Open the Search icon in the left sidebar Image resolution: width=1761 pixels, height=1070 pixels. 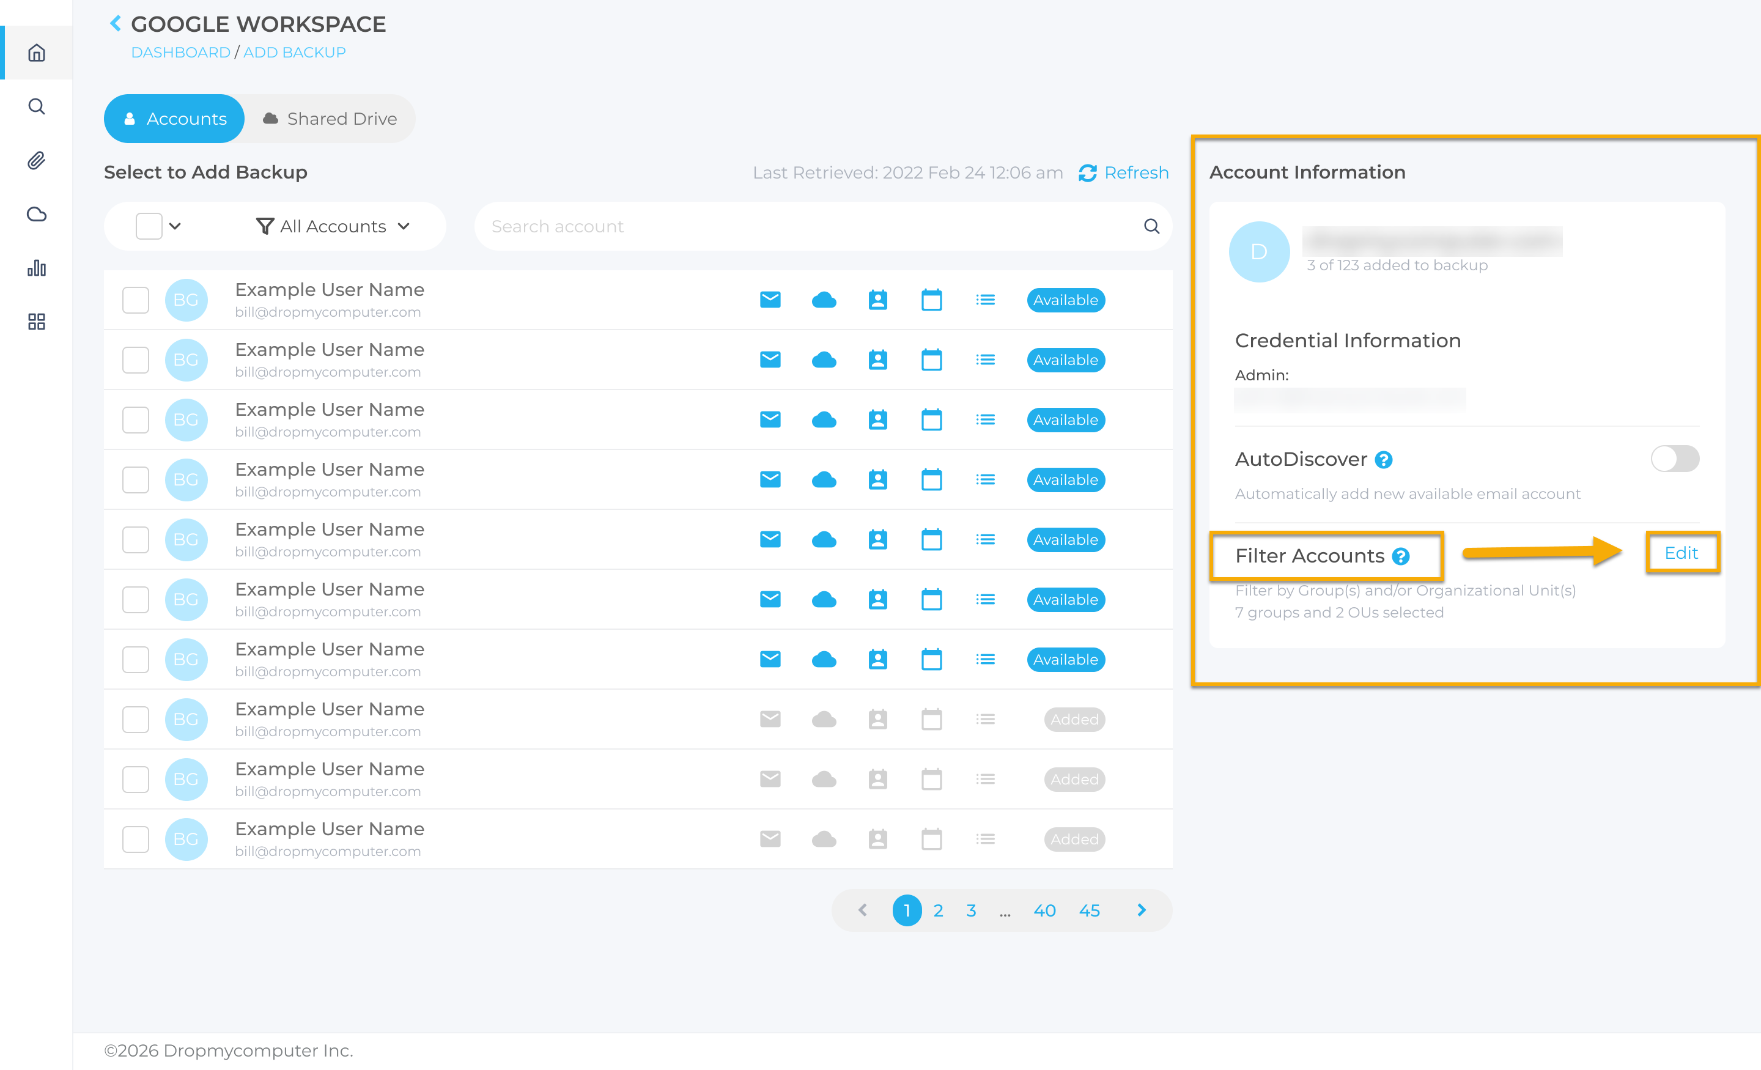[x=37, y=106]
